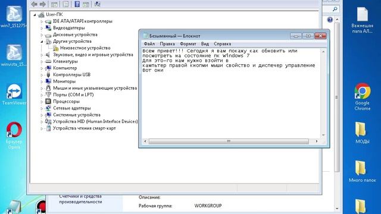The width and height of the screenshot is (381, 214).
Task: Click the Рабочая группа: label
Action: coord(155,206)
